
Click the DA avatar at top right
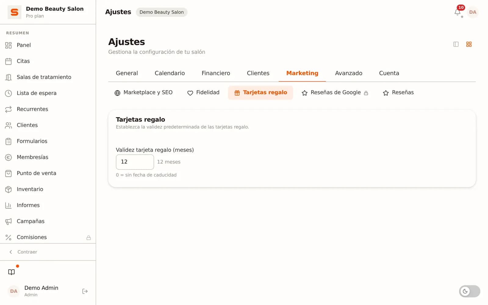(x=472, y=12)
